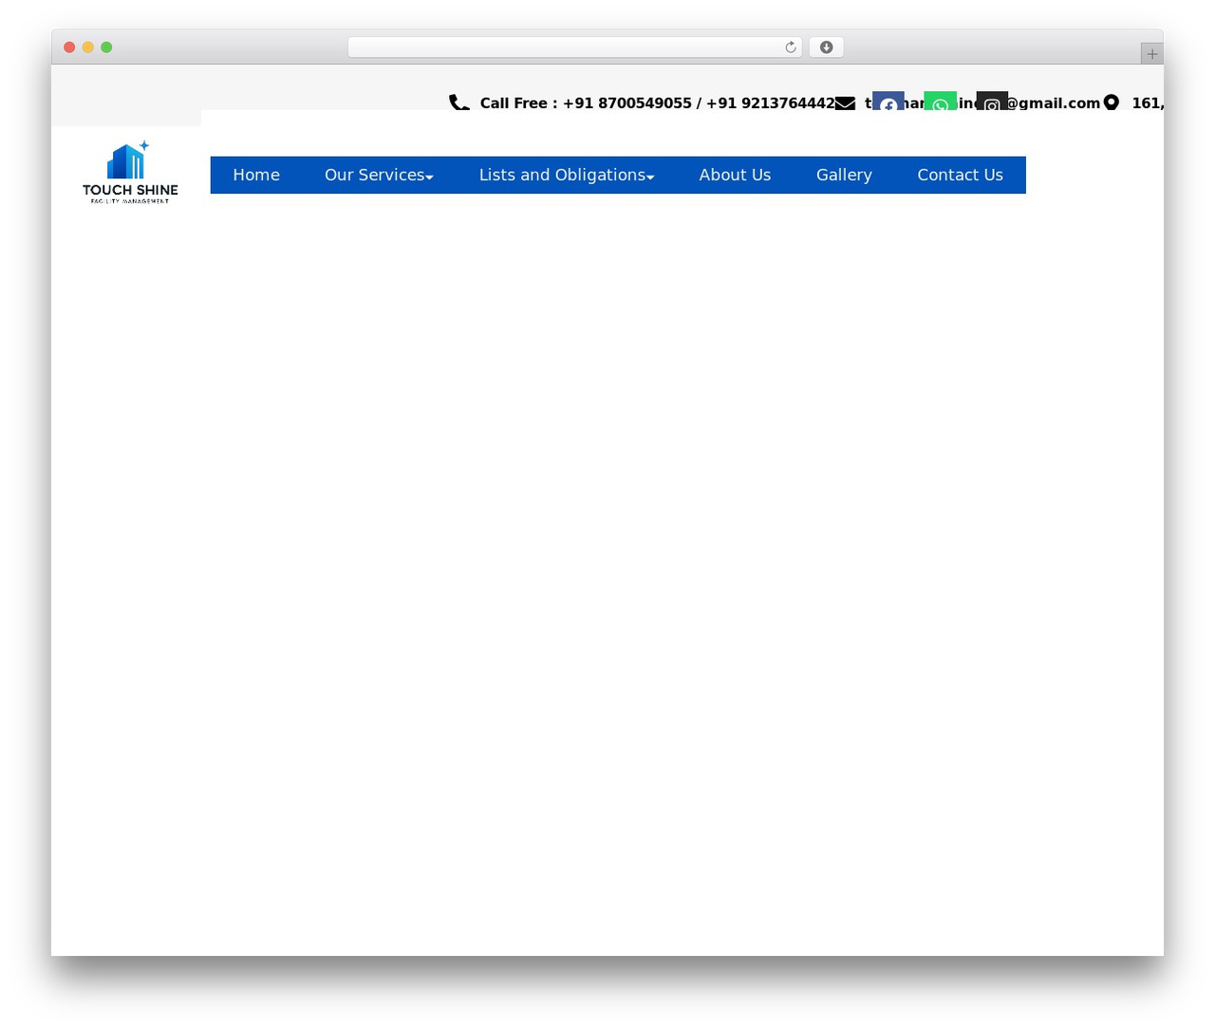Open the Gallery menu item
Image resolution: width=1215 pixels, height=1029 pixels.
coord(844,175)
